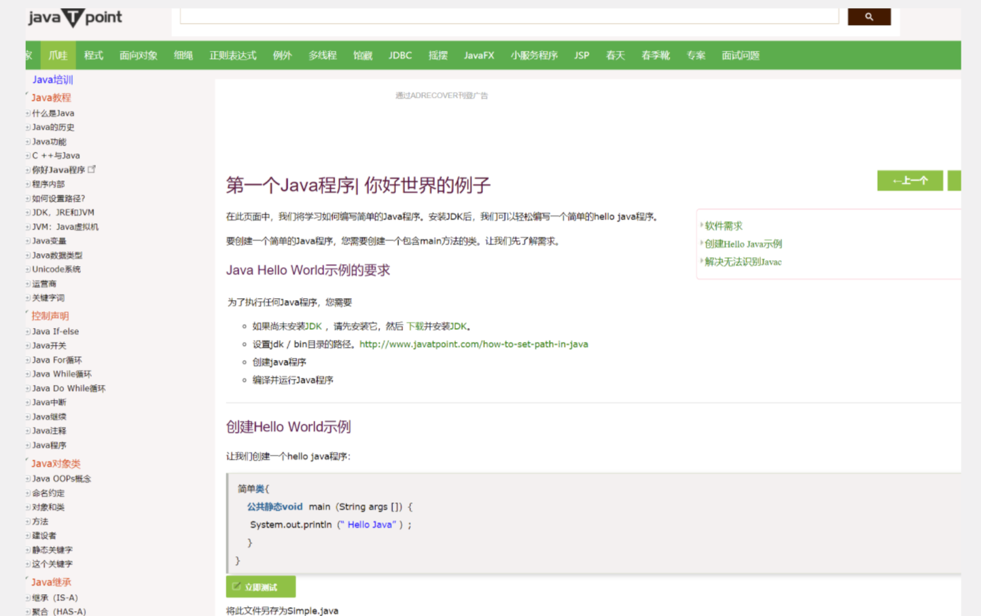Open Java For循环 sidebar link

(57, 360)
